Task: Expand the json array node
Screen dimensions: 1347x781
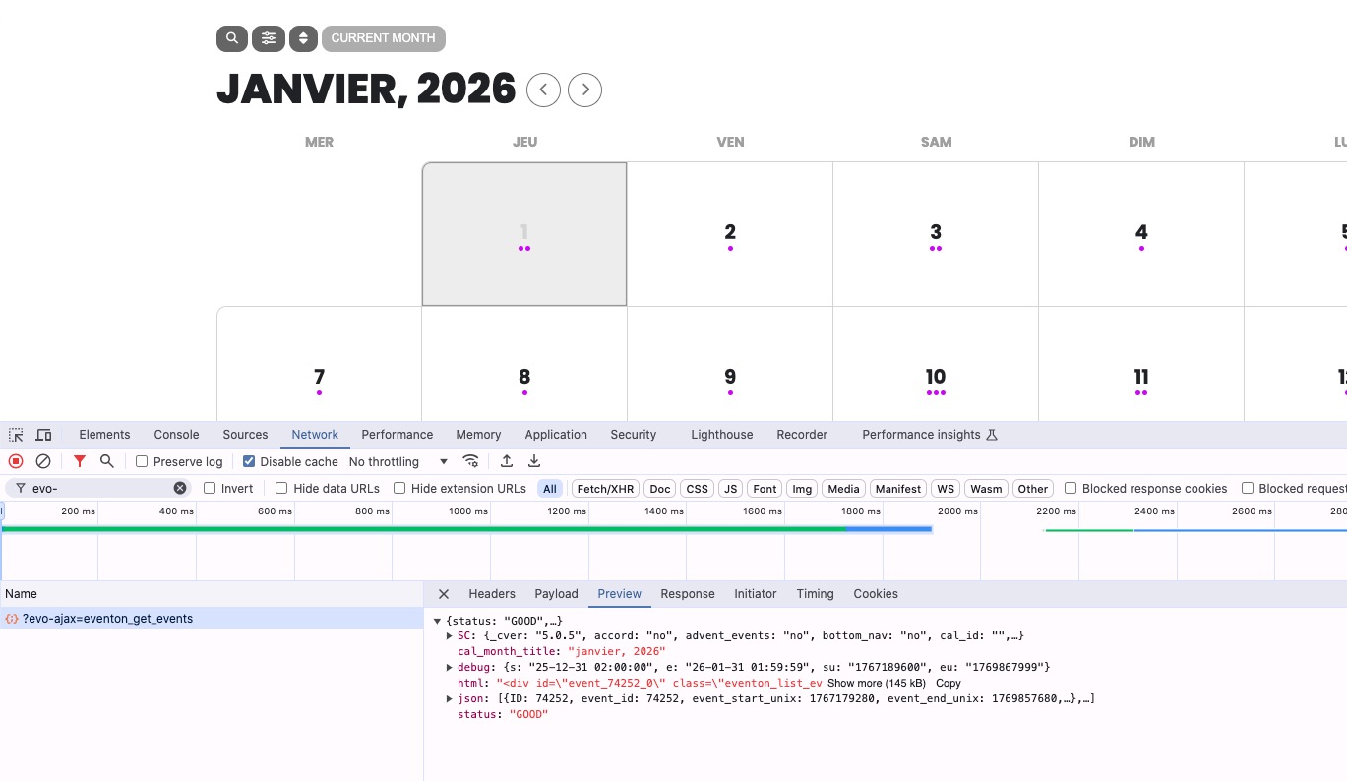Action: pos(450,699)
